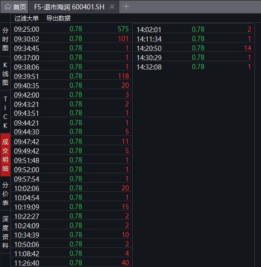Switch to the TICK side tab
The width and height of the screenshot is (261, 267).
pos(5,112)
